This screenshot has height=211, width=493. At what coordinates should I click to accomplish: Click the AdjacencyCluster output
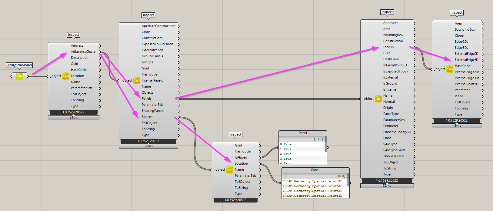tap(84, 52)
